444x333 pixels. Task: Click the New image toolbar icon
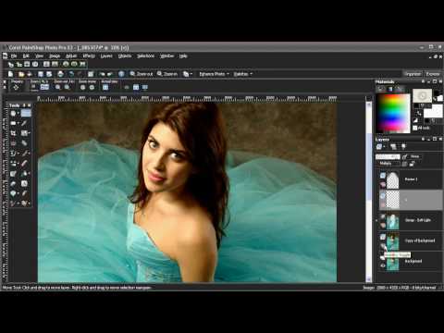[x=11, y=74]
